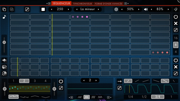Screen dimensions: 180x101
Task: Click the speaker volume icon
Action: (x=146, y=9)
